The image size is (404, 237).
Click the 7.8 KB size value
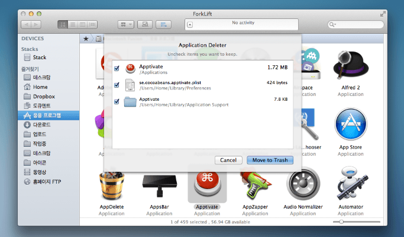click(281, 99)
